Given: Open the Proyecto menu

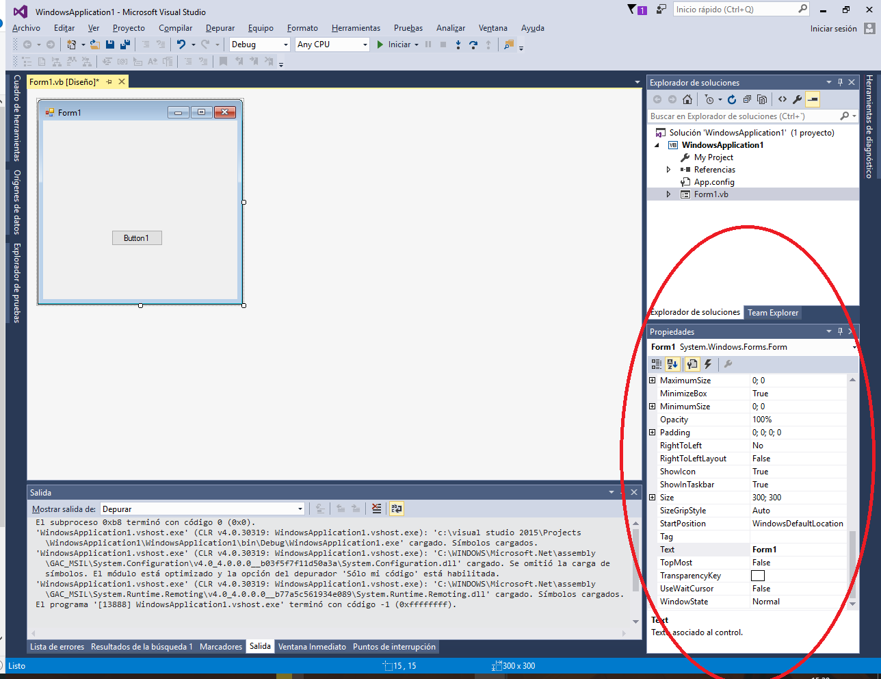Looking at the screenshot, I should [129, 28].
